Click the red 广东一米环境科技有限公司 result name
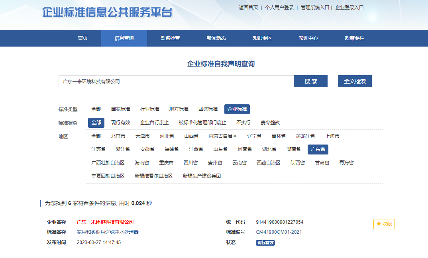 105,222
